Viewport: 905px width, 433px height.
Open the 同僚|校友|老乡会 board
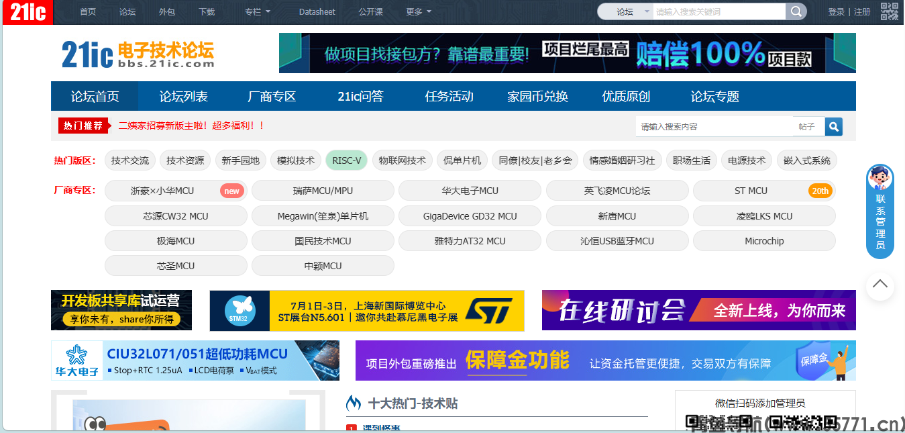[535, 160]
